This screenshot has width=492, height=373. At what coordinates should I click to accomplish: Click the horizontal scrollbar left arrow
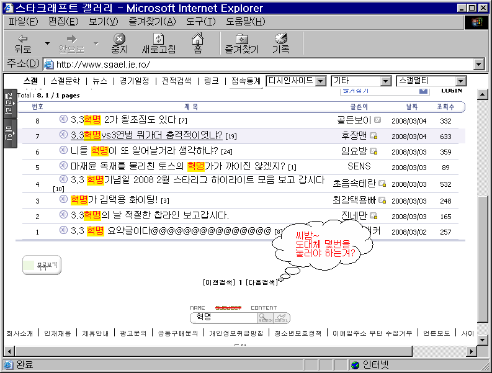pyautogui.click(x=9, y=351)
